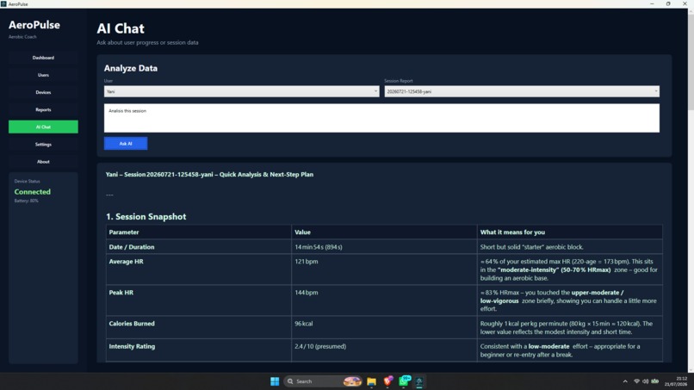Open Settings from the sidebar
Image resolution: width=694 pixels, height=390 pixels.
point(43,145)
